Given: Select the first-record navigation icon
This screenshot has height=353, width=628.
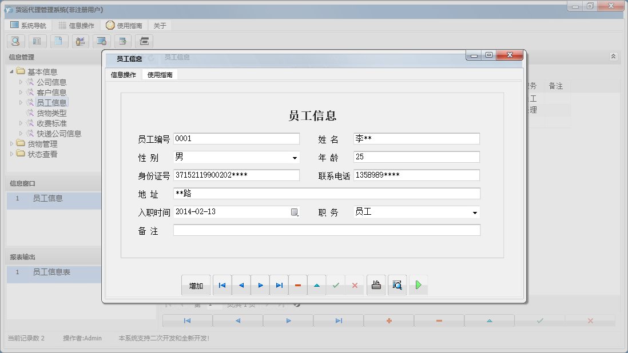Looking at the screenshot, I should pos(222,284).
